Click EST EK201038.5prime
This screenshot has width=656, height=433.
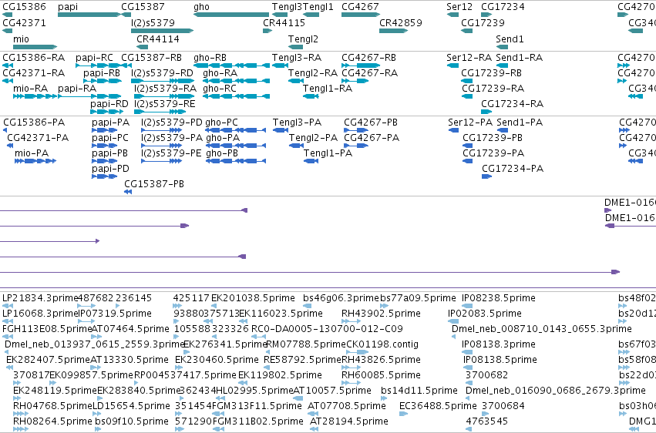click(x=214, y=306)
